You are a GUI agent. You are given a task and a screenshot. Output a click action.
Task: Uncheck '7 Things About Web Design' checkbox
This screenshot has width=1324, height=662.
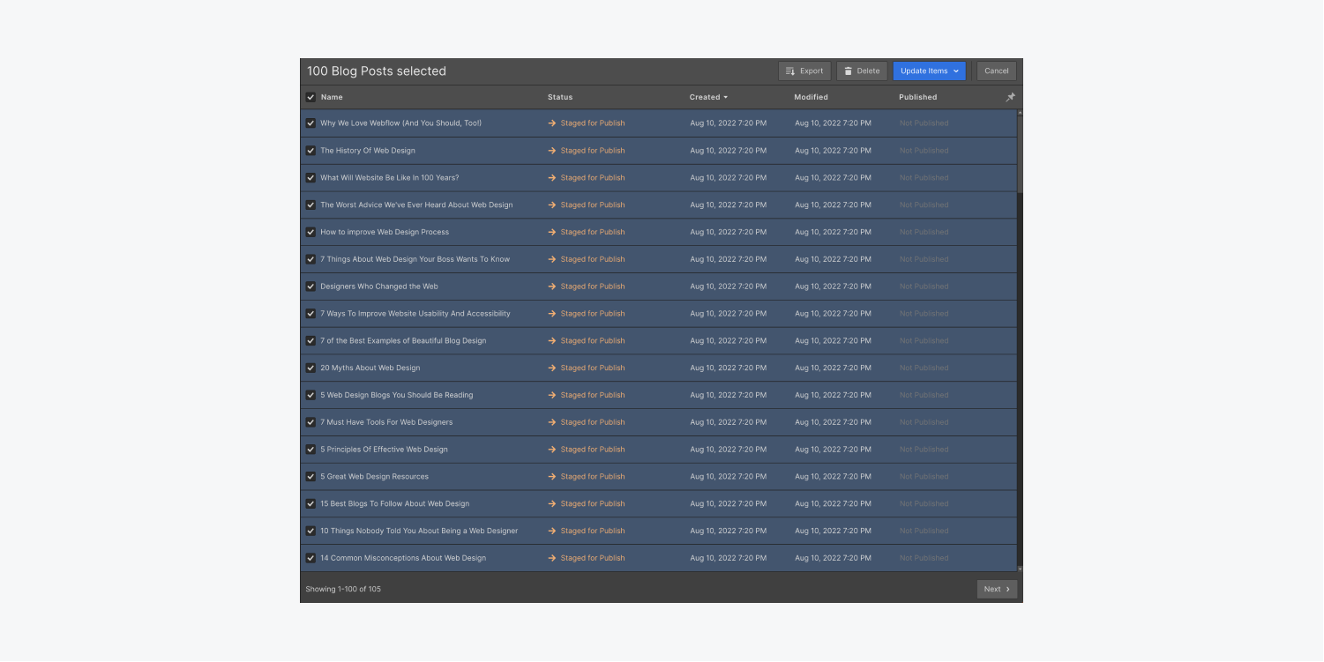(x=310, y=259)
